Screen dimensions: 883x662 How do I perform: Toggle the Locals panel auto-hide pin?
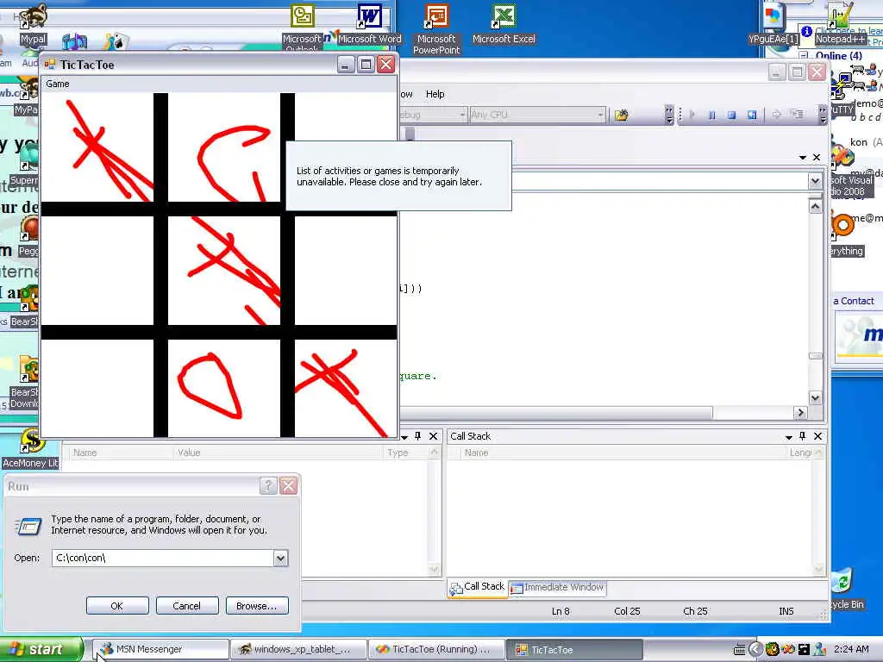[418, 436]
